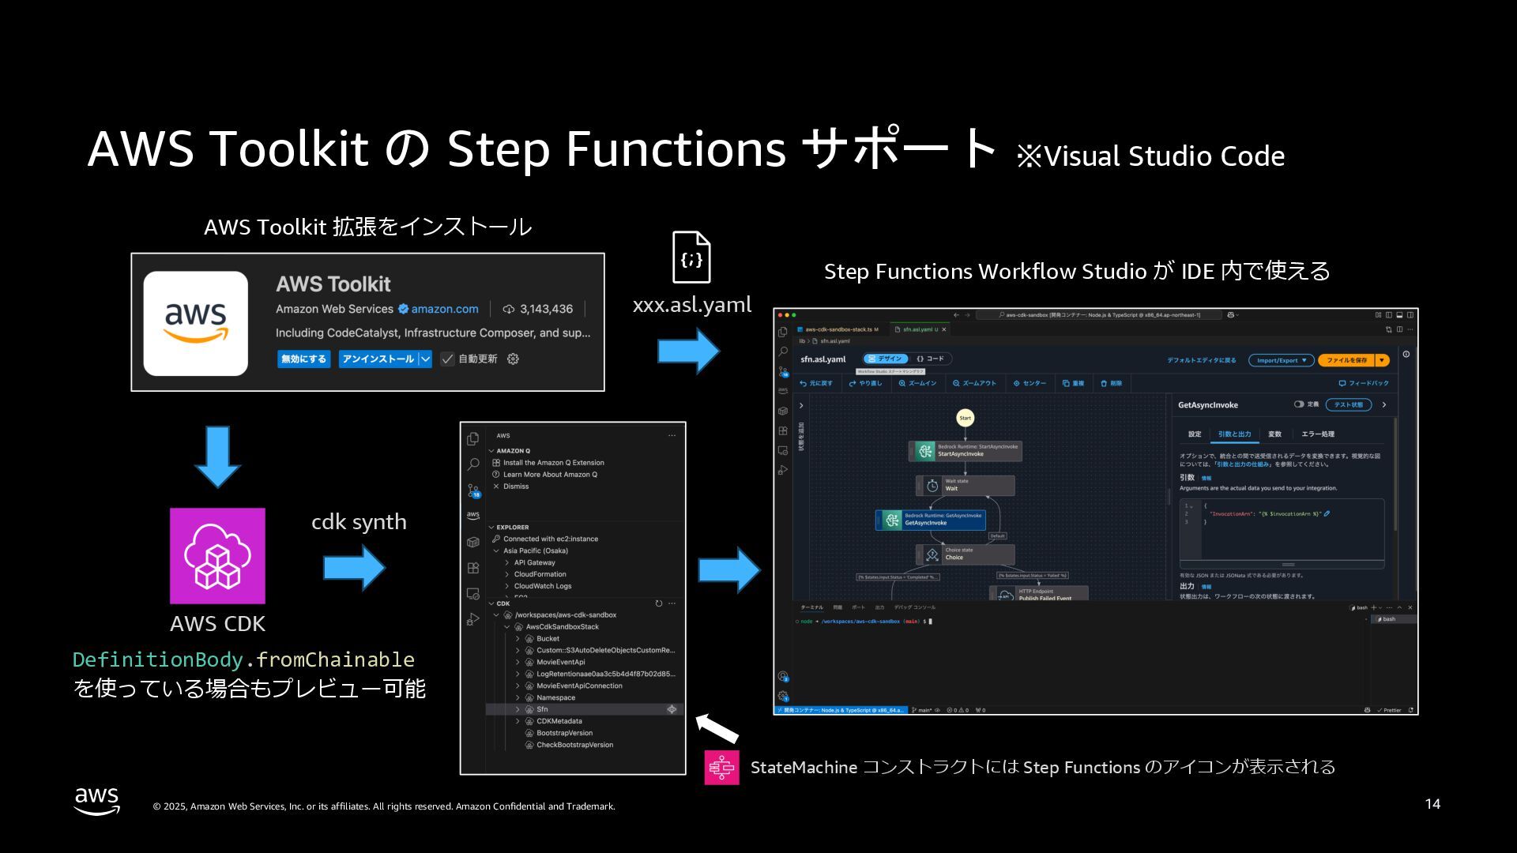Click Delete (削除) in Workflow Studio toolbar
Image resolution: width=1517 pixels, height=853 pixels.
coord(1111,383)
